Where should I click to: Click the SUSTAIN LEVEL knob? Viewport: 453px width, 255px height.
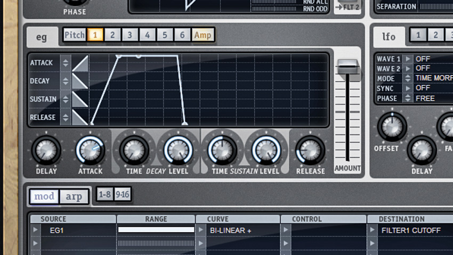pyautogui.click(x=266, y=150)
